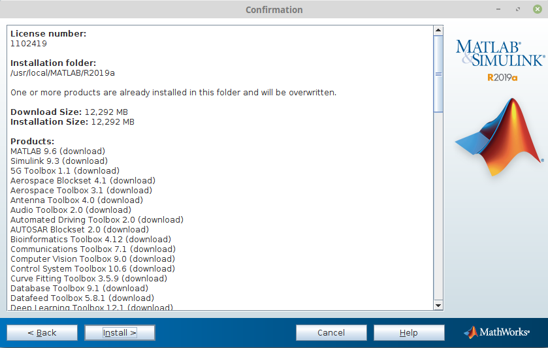This screenshot has height=348, width=548.
Task: Maximize the Confirmation window
Action: coord(518,10)
